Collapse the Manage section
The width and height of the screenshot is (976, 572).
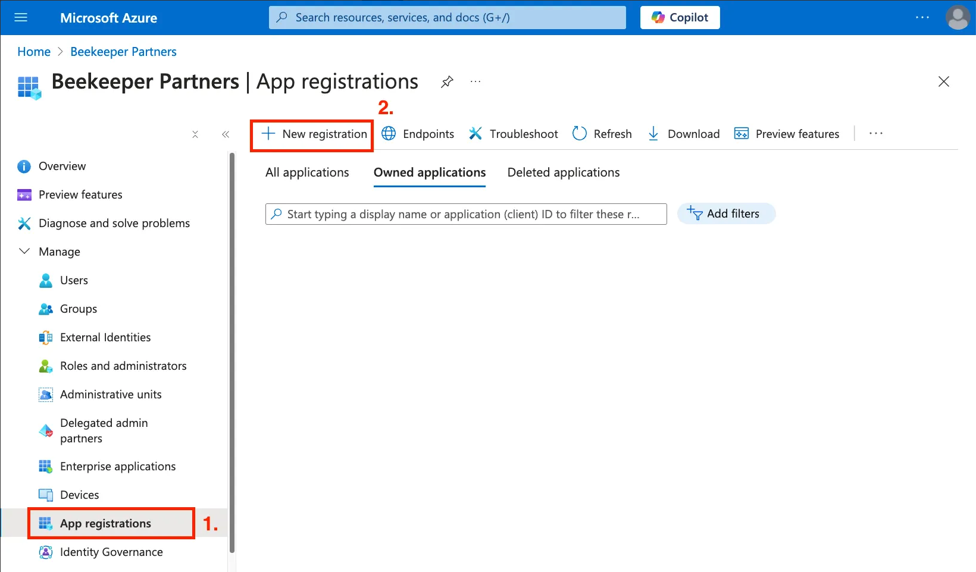click(x=24, y=252)
